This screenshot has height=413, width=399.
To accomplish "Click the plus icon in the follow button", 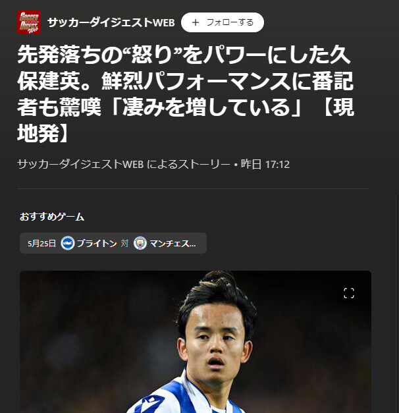I will (x=195, y=22).
